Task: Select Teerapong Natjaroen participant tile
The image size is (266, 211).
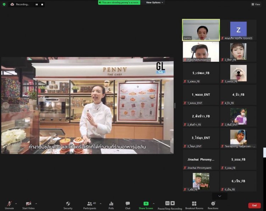Action: click(238, 138)
